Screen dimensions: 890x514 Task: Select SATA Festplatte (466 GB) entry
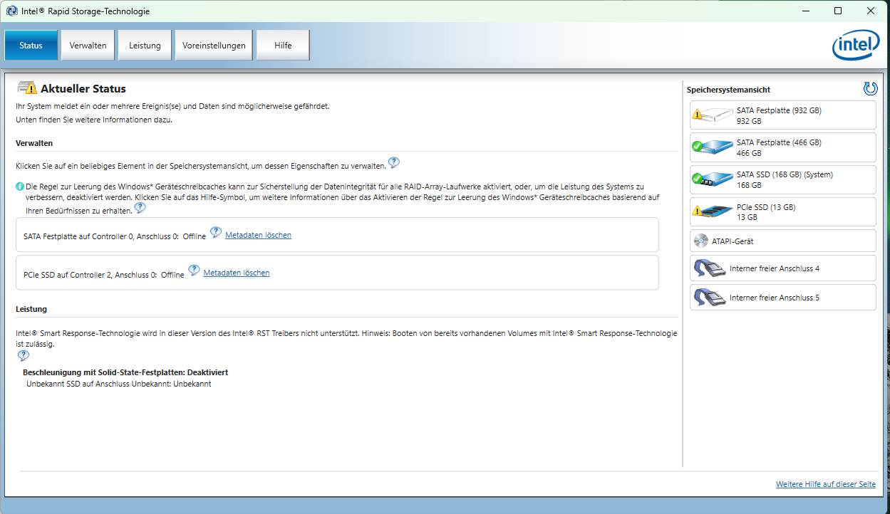click(x=782, y=147)
